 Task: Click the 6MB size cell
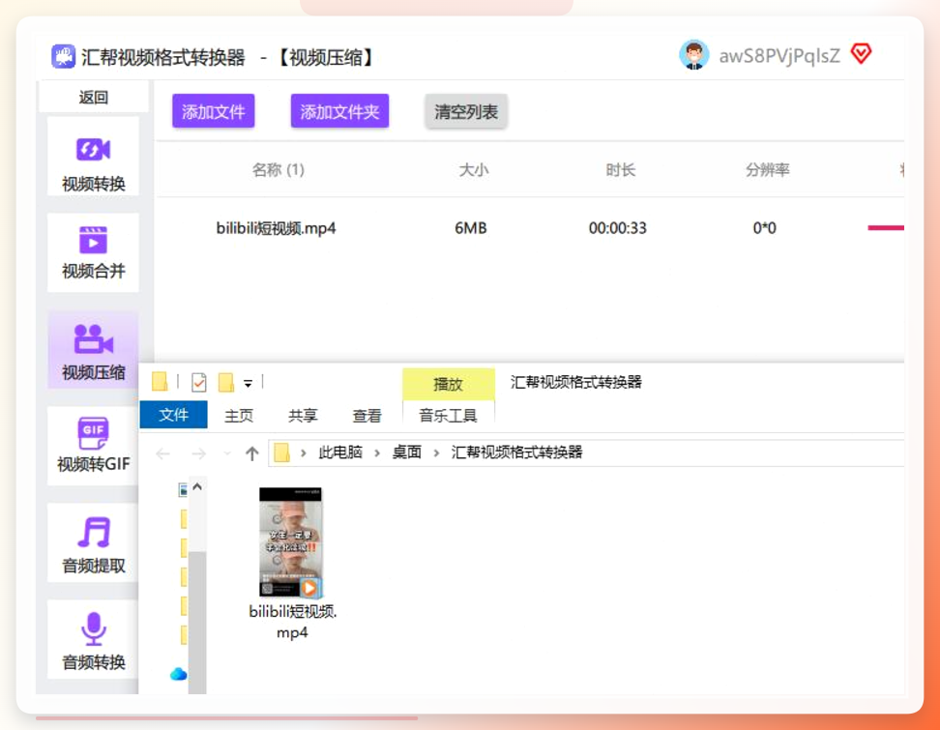471,228
